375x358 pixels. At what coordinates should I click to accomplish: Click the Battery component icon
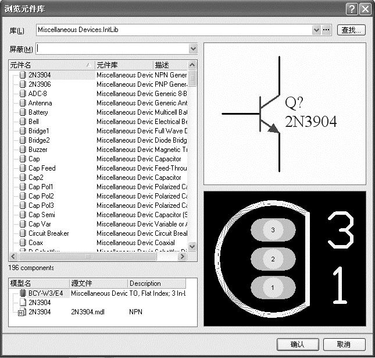(x=23, y=112)
